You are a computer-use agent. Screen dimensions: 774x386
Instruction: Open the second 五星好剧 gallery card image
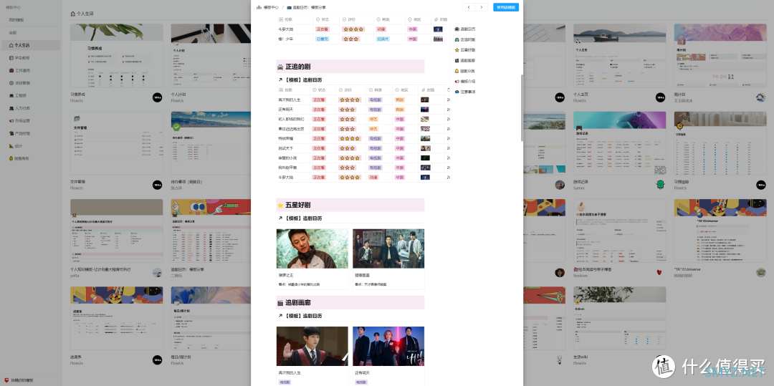click(388, 249)
